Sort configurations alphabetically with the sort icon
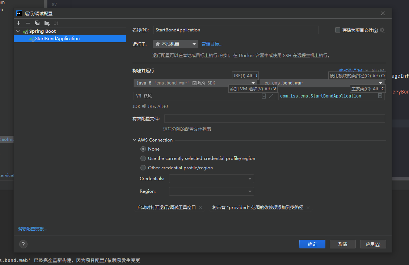Image resolution: width=409 pixels, height=265 pixels. click(x=56, y=23)
